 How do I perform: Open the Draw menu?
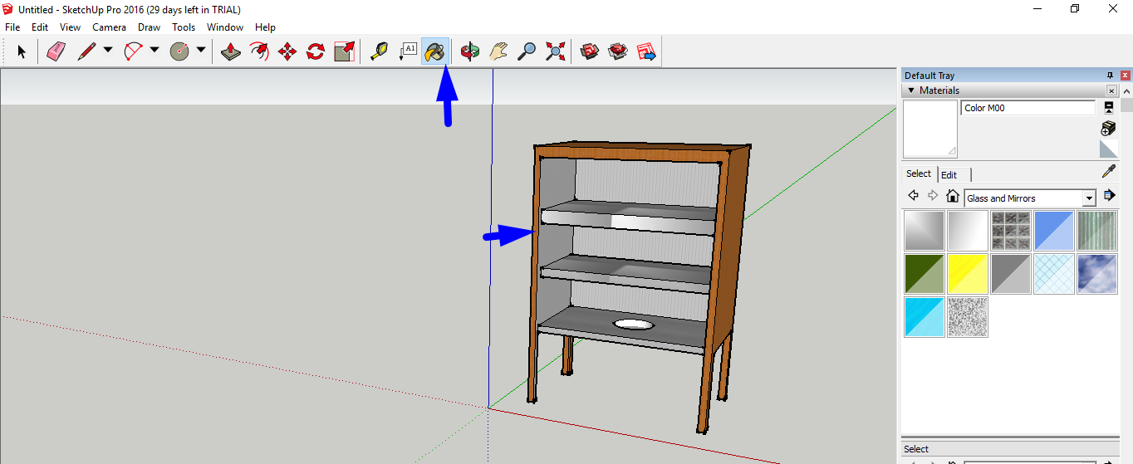(150, 27)
